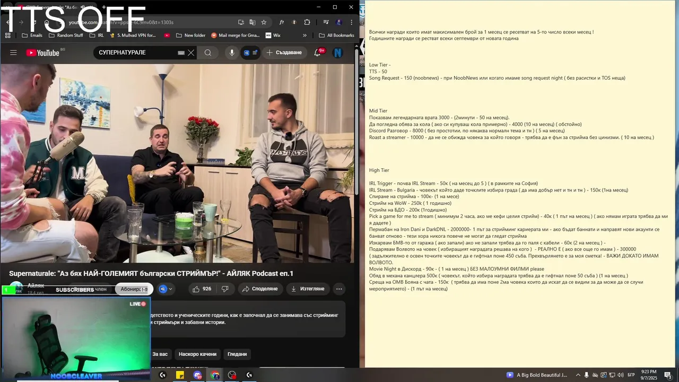Like the video with thumbs up
679x382 pixels.
[202, 289]
